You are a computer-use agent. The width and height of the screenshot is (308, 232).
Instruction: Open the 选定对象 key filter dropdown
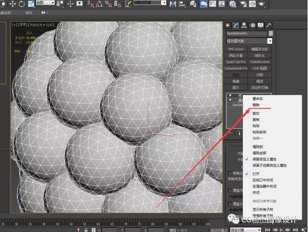[245, 230]
